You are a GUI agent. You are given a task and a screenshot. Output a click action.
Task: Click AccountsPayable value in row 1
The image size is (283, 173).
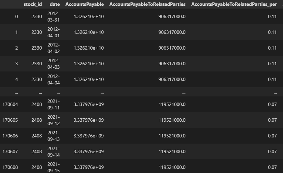(x=89, y=32)
